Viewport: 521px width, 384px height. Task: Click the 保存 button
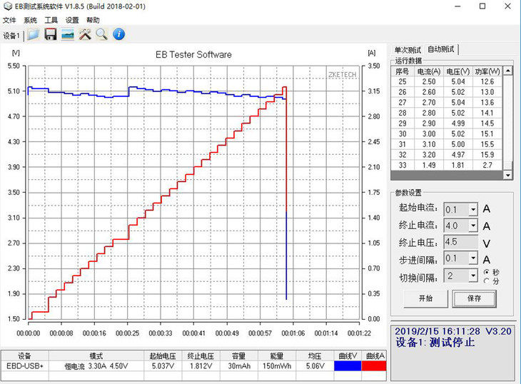[474, 298]
